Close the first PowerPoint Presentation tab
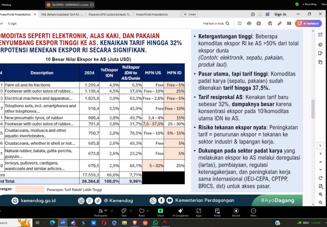 [x=35, y=15]
